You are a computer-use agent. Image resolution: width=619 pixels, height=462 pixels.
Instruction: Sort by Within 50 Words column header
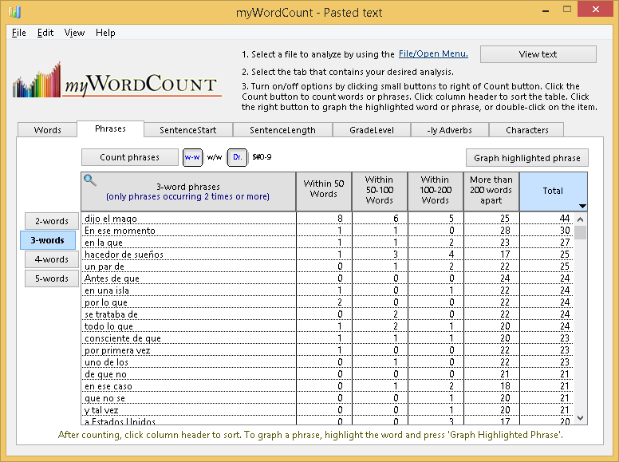point(323,191)
